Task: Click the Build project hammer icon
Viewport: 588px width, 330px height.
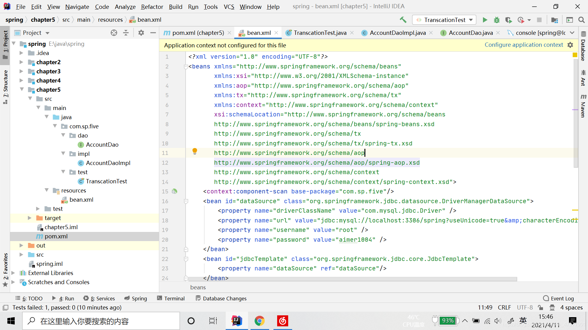Action: 403,20
